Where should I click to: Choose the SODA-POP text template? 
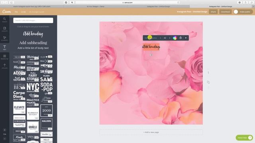click(46, 88)
